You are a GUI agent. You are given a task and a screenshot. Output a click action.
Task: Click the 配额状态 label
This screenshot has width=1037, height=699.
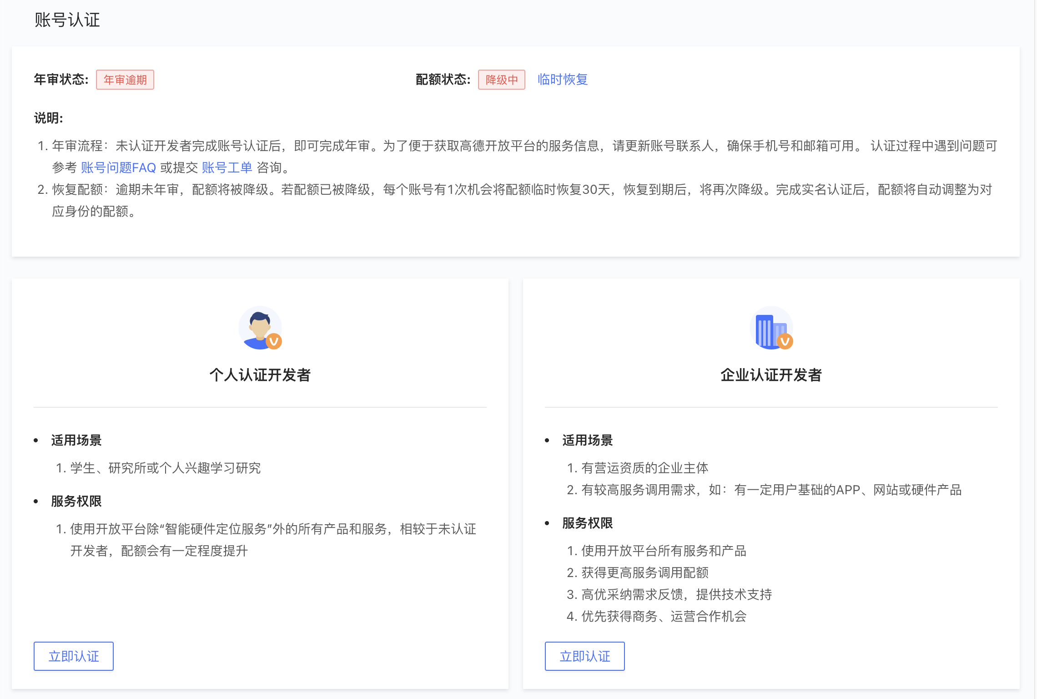[x=443, y=80]
